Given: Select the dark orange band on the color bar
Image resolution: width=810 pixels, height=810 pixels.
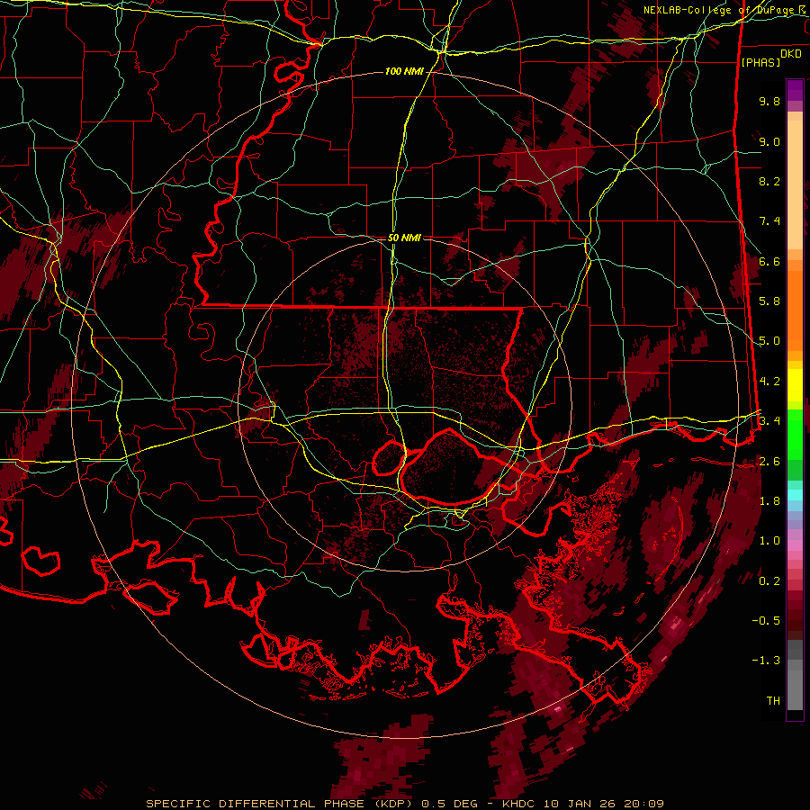Looking at the screenshot, I should click(795, 310).
